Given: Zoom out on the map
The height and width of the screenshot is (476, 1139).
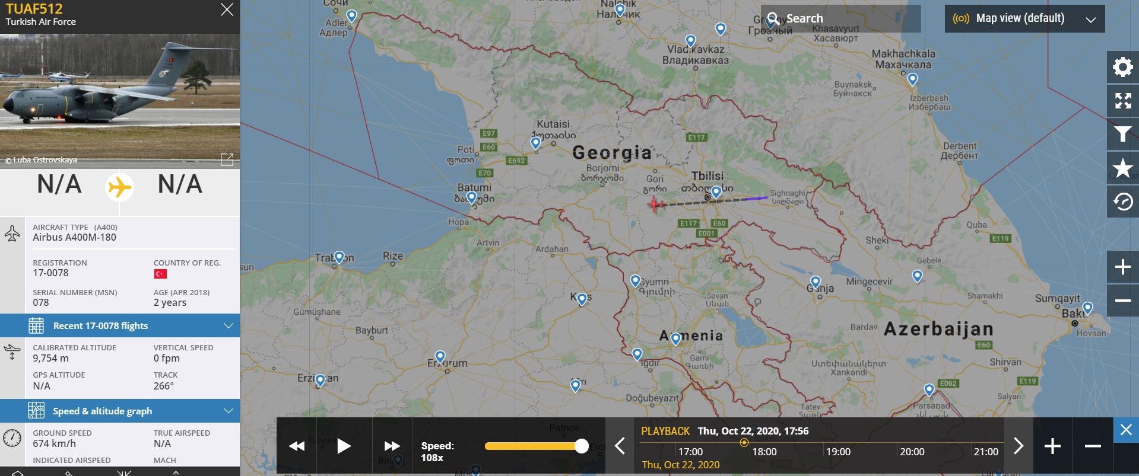Looking at the screenshot, I should [1122, 301].
